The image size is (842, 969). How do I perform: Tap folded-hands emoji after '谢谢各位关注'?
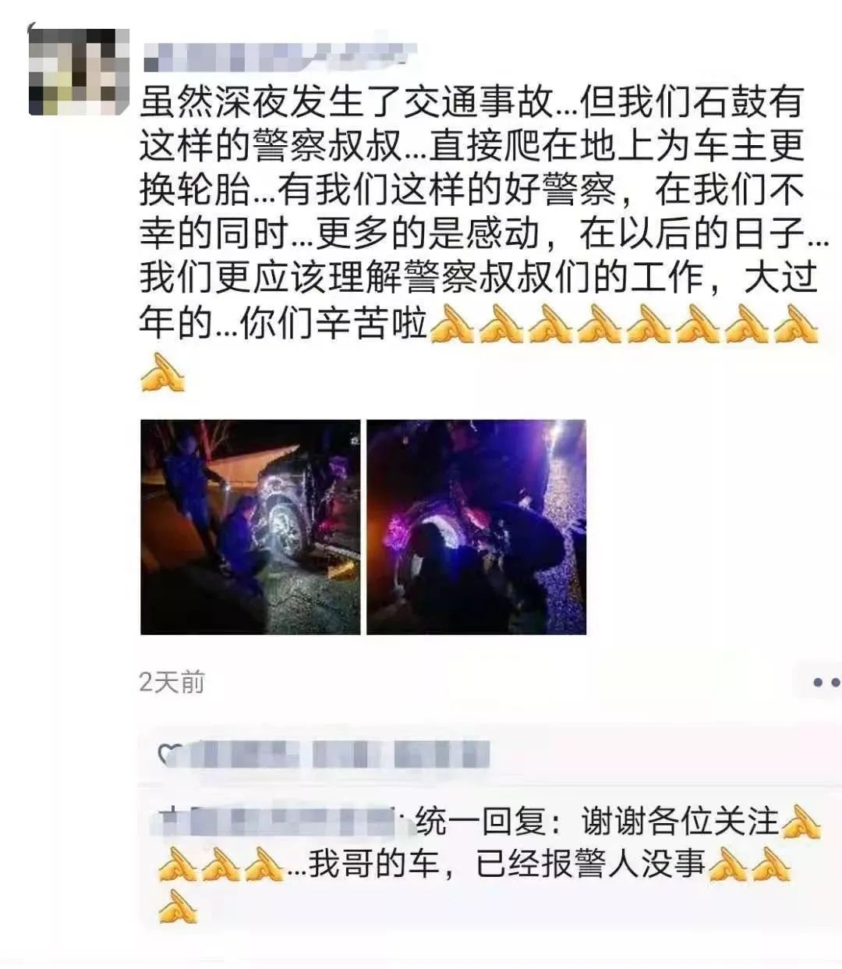(x=800, y=822)
